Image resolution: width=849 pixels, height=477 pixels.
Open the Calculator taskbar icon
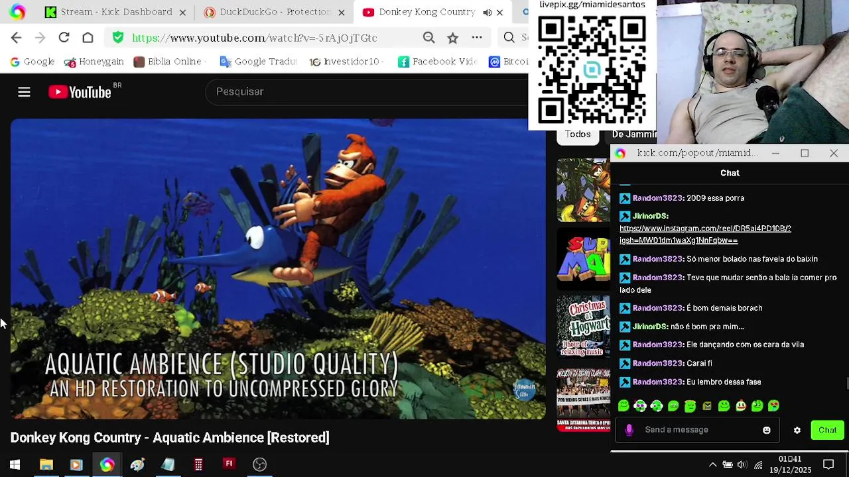(x=198, y=465)
